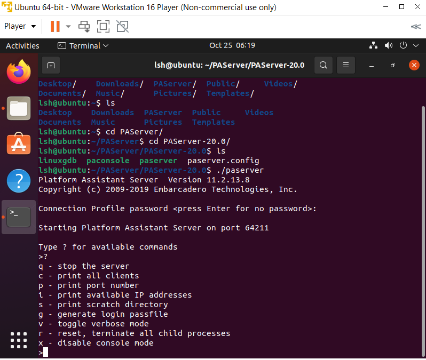Click the line 'v - toggle verbose mode'

tap(93, 324)
